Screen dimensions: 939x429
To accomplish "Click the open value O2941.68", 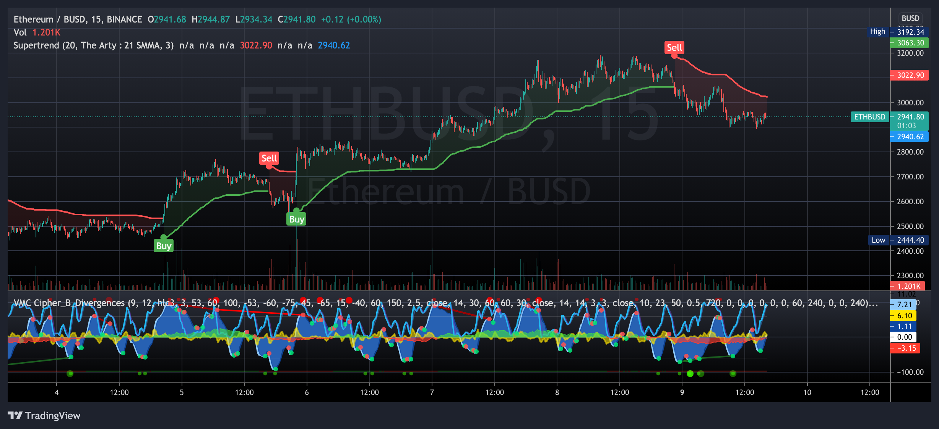I will 167,19.
